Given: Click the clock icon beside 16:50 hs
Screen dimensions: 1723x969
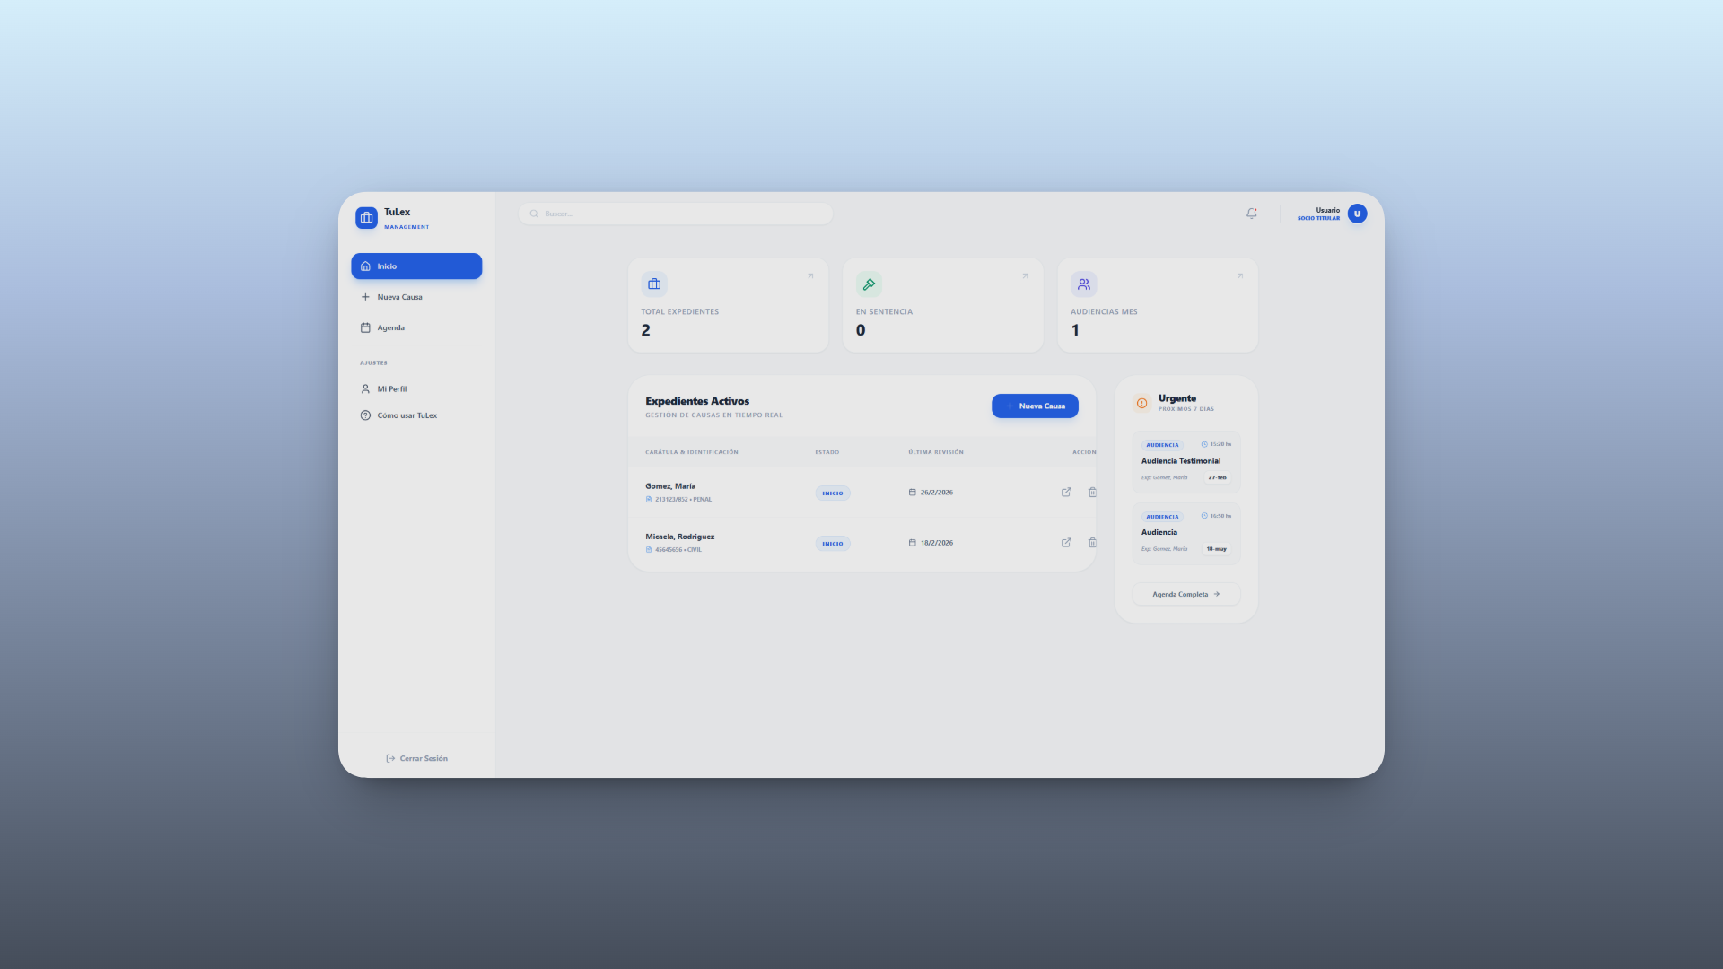Looking at the screenshot, I should click(x=1204, y=516).
